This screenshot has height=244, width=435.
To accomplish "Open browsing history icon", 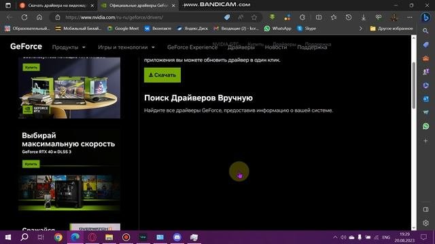I will point(349,18).
